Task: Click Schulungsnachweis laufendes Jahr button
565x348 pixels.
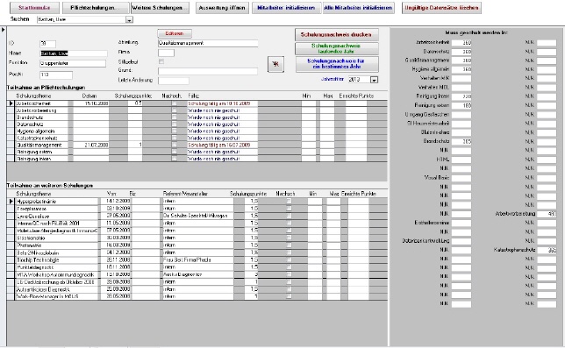Action: [336, 48]
